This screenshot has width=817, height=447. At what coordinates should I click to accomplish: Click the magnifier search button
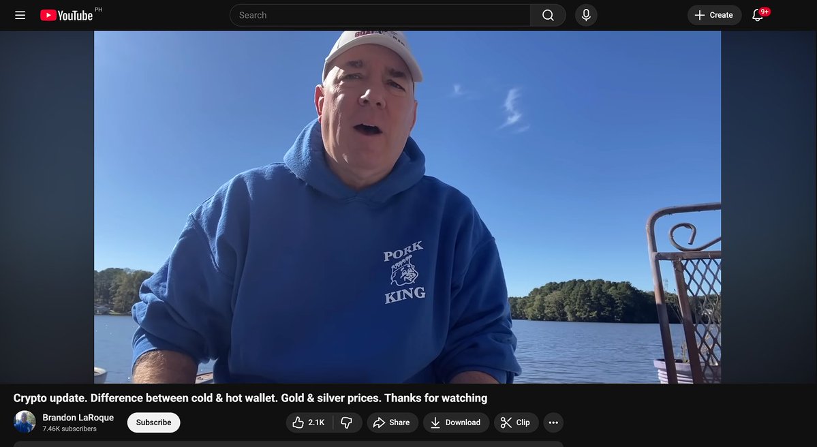pos(548,15)
